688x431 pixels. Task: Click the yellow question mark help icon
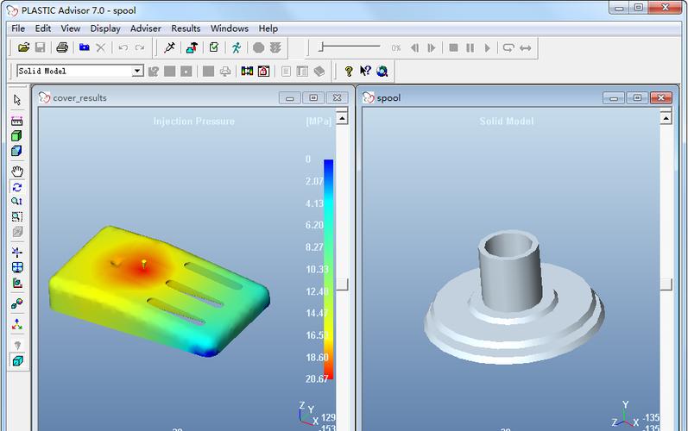click(x=349, y=71)
